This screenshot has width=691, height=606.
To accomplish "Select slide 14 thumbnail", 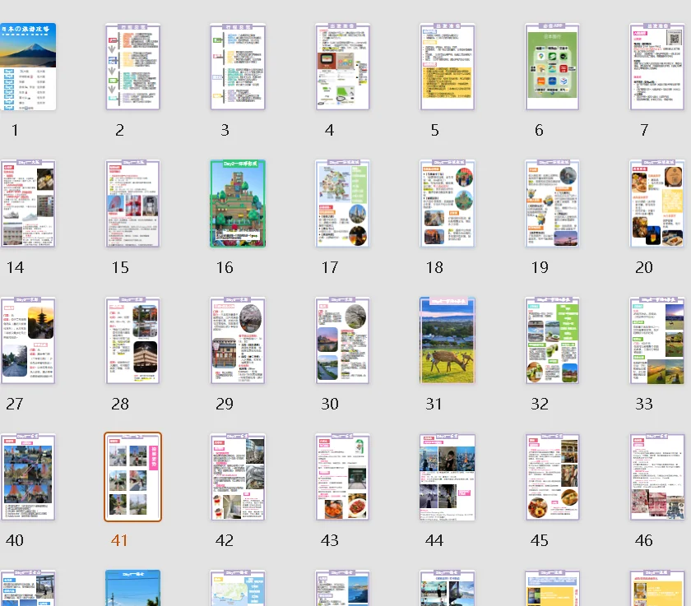I will click(x=28, y=203).
